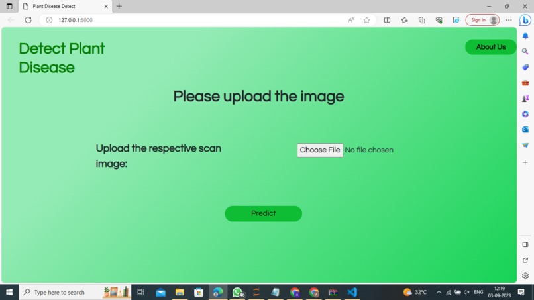The width and height of the screenshot is (534, 300).
Task: Open Windows Start menu
Action: (x=9, y=292)
